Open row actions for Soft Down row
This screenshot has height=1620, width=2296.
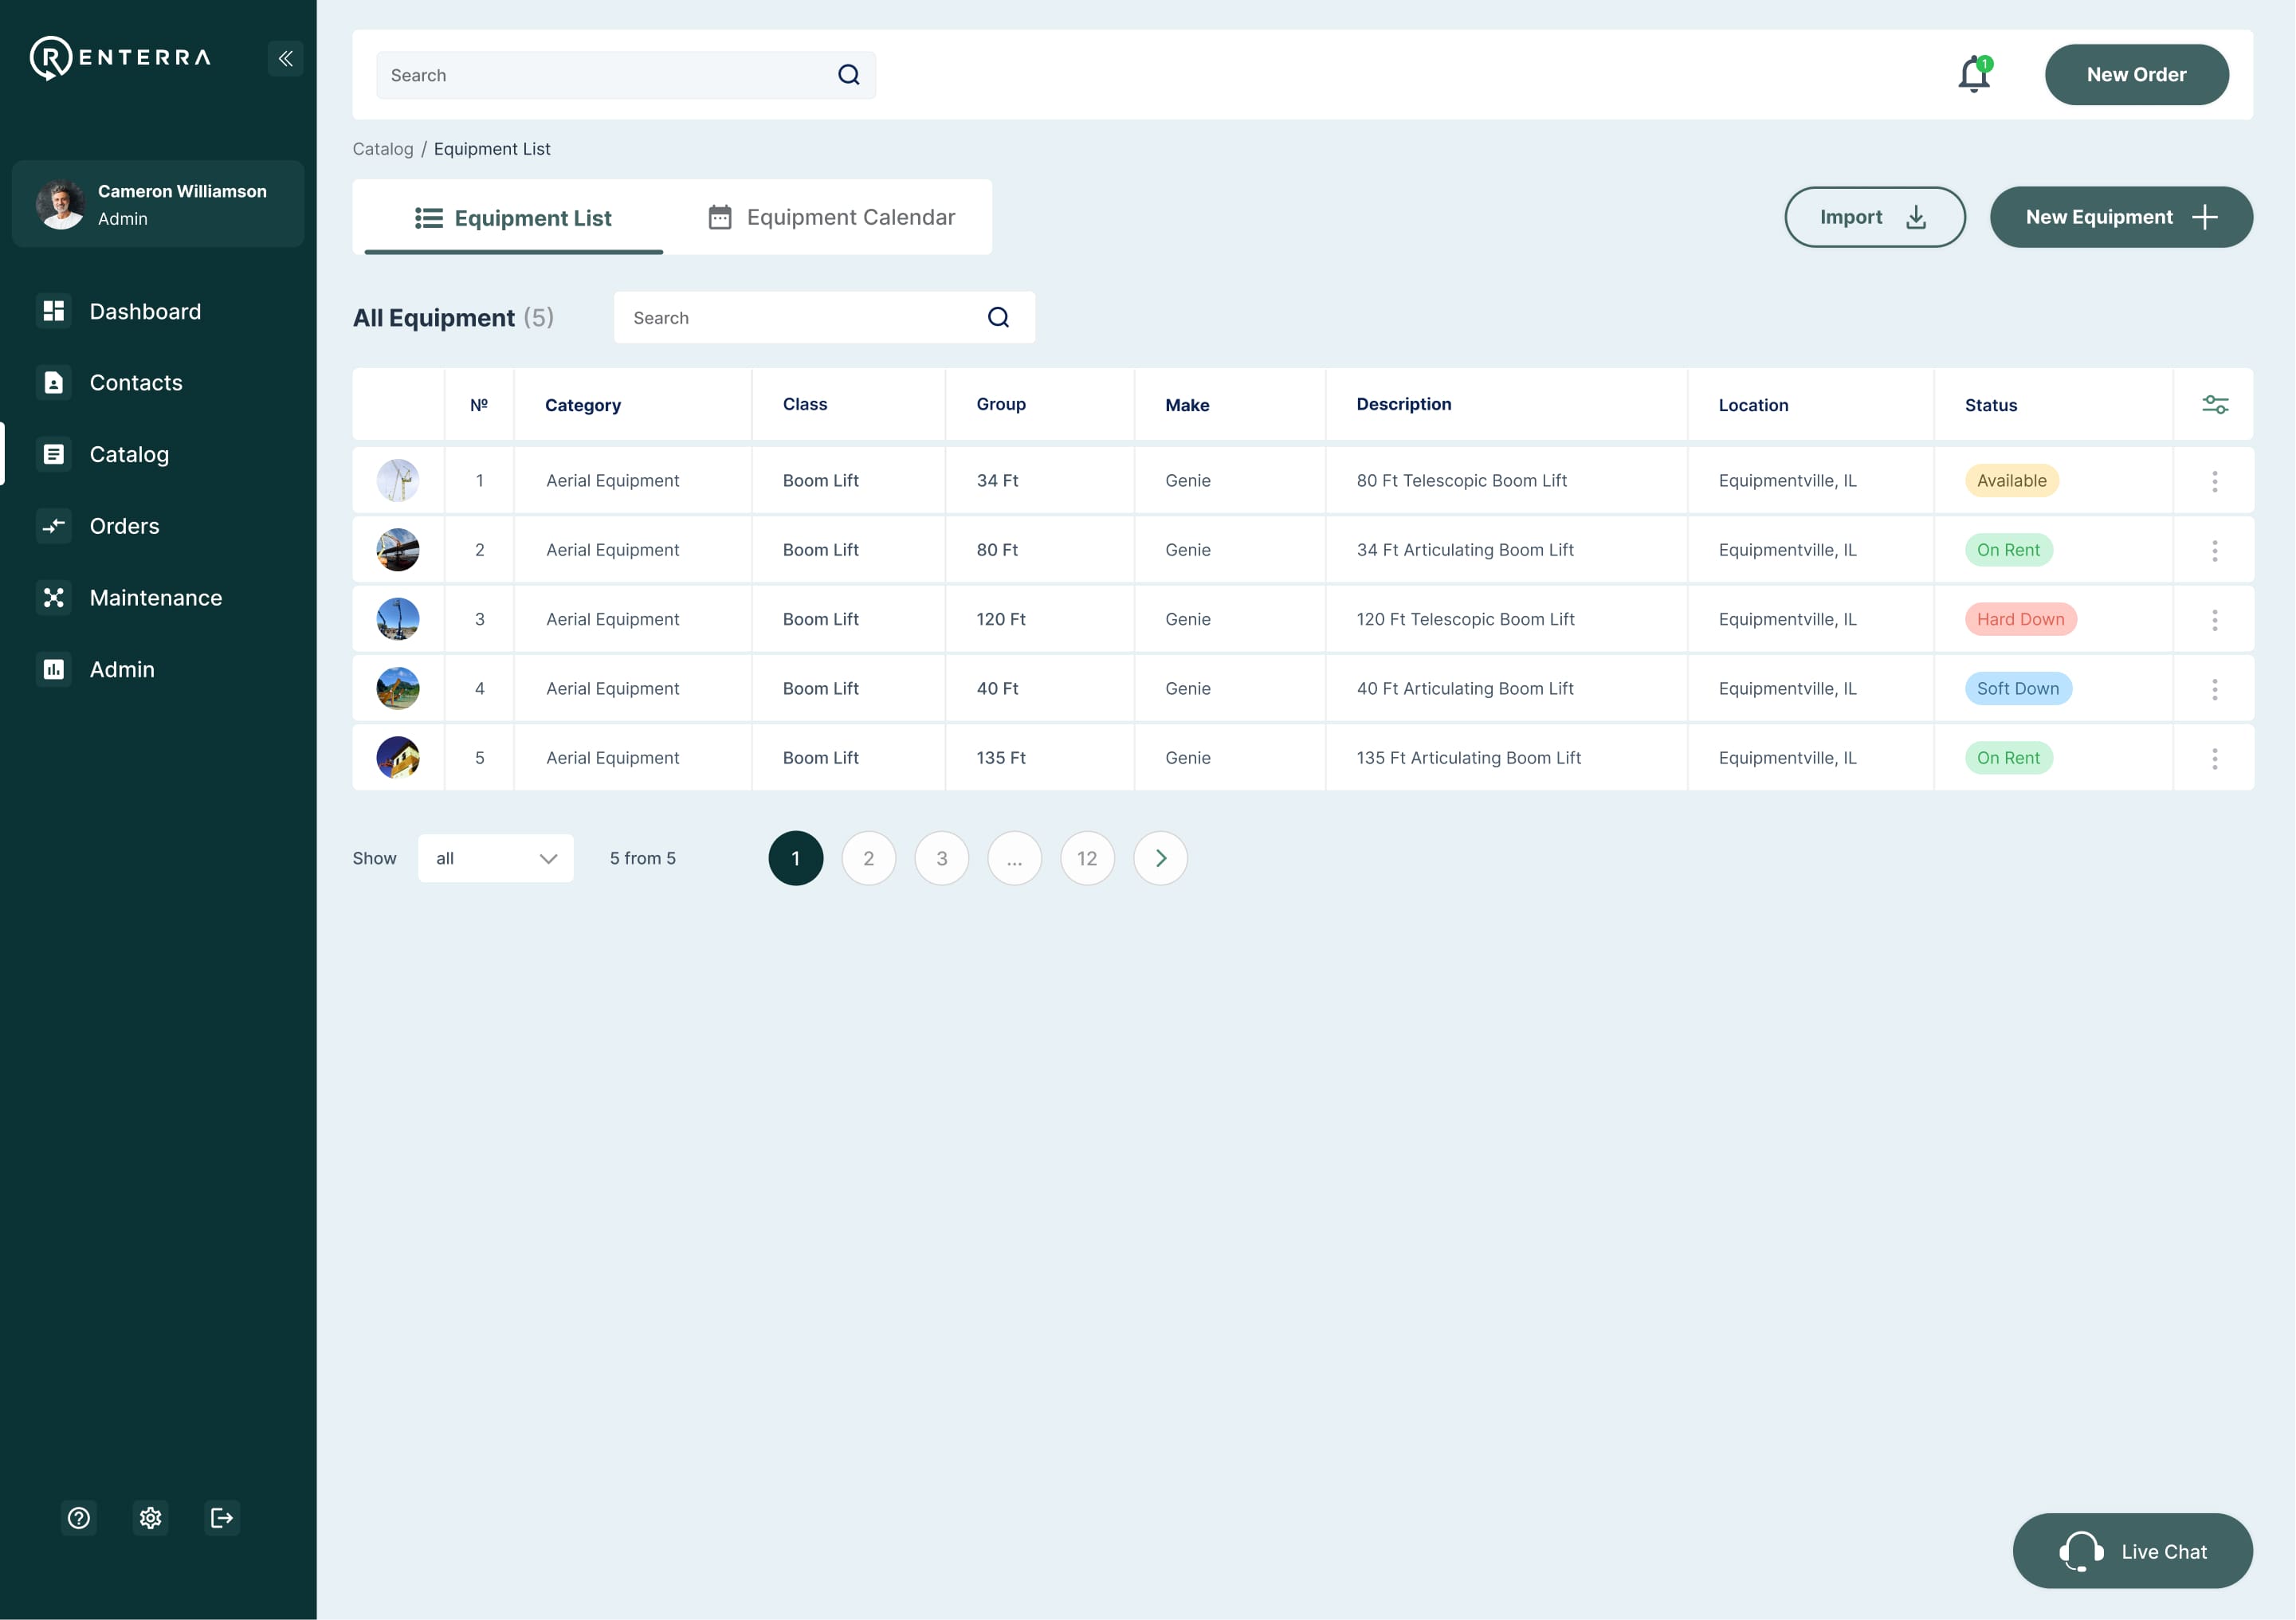(2215, 689)
